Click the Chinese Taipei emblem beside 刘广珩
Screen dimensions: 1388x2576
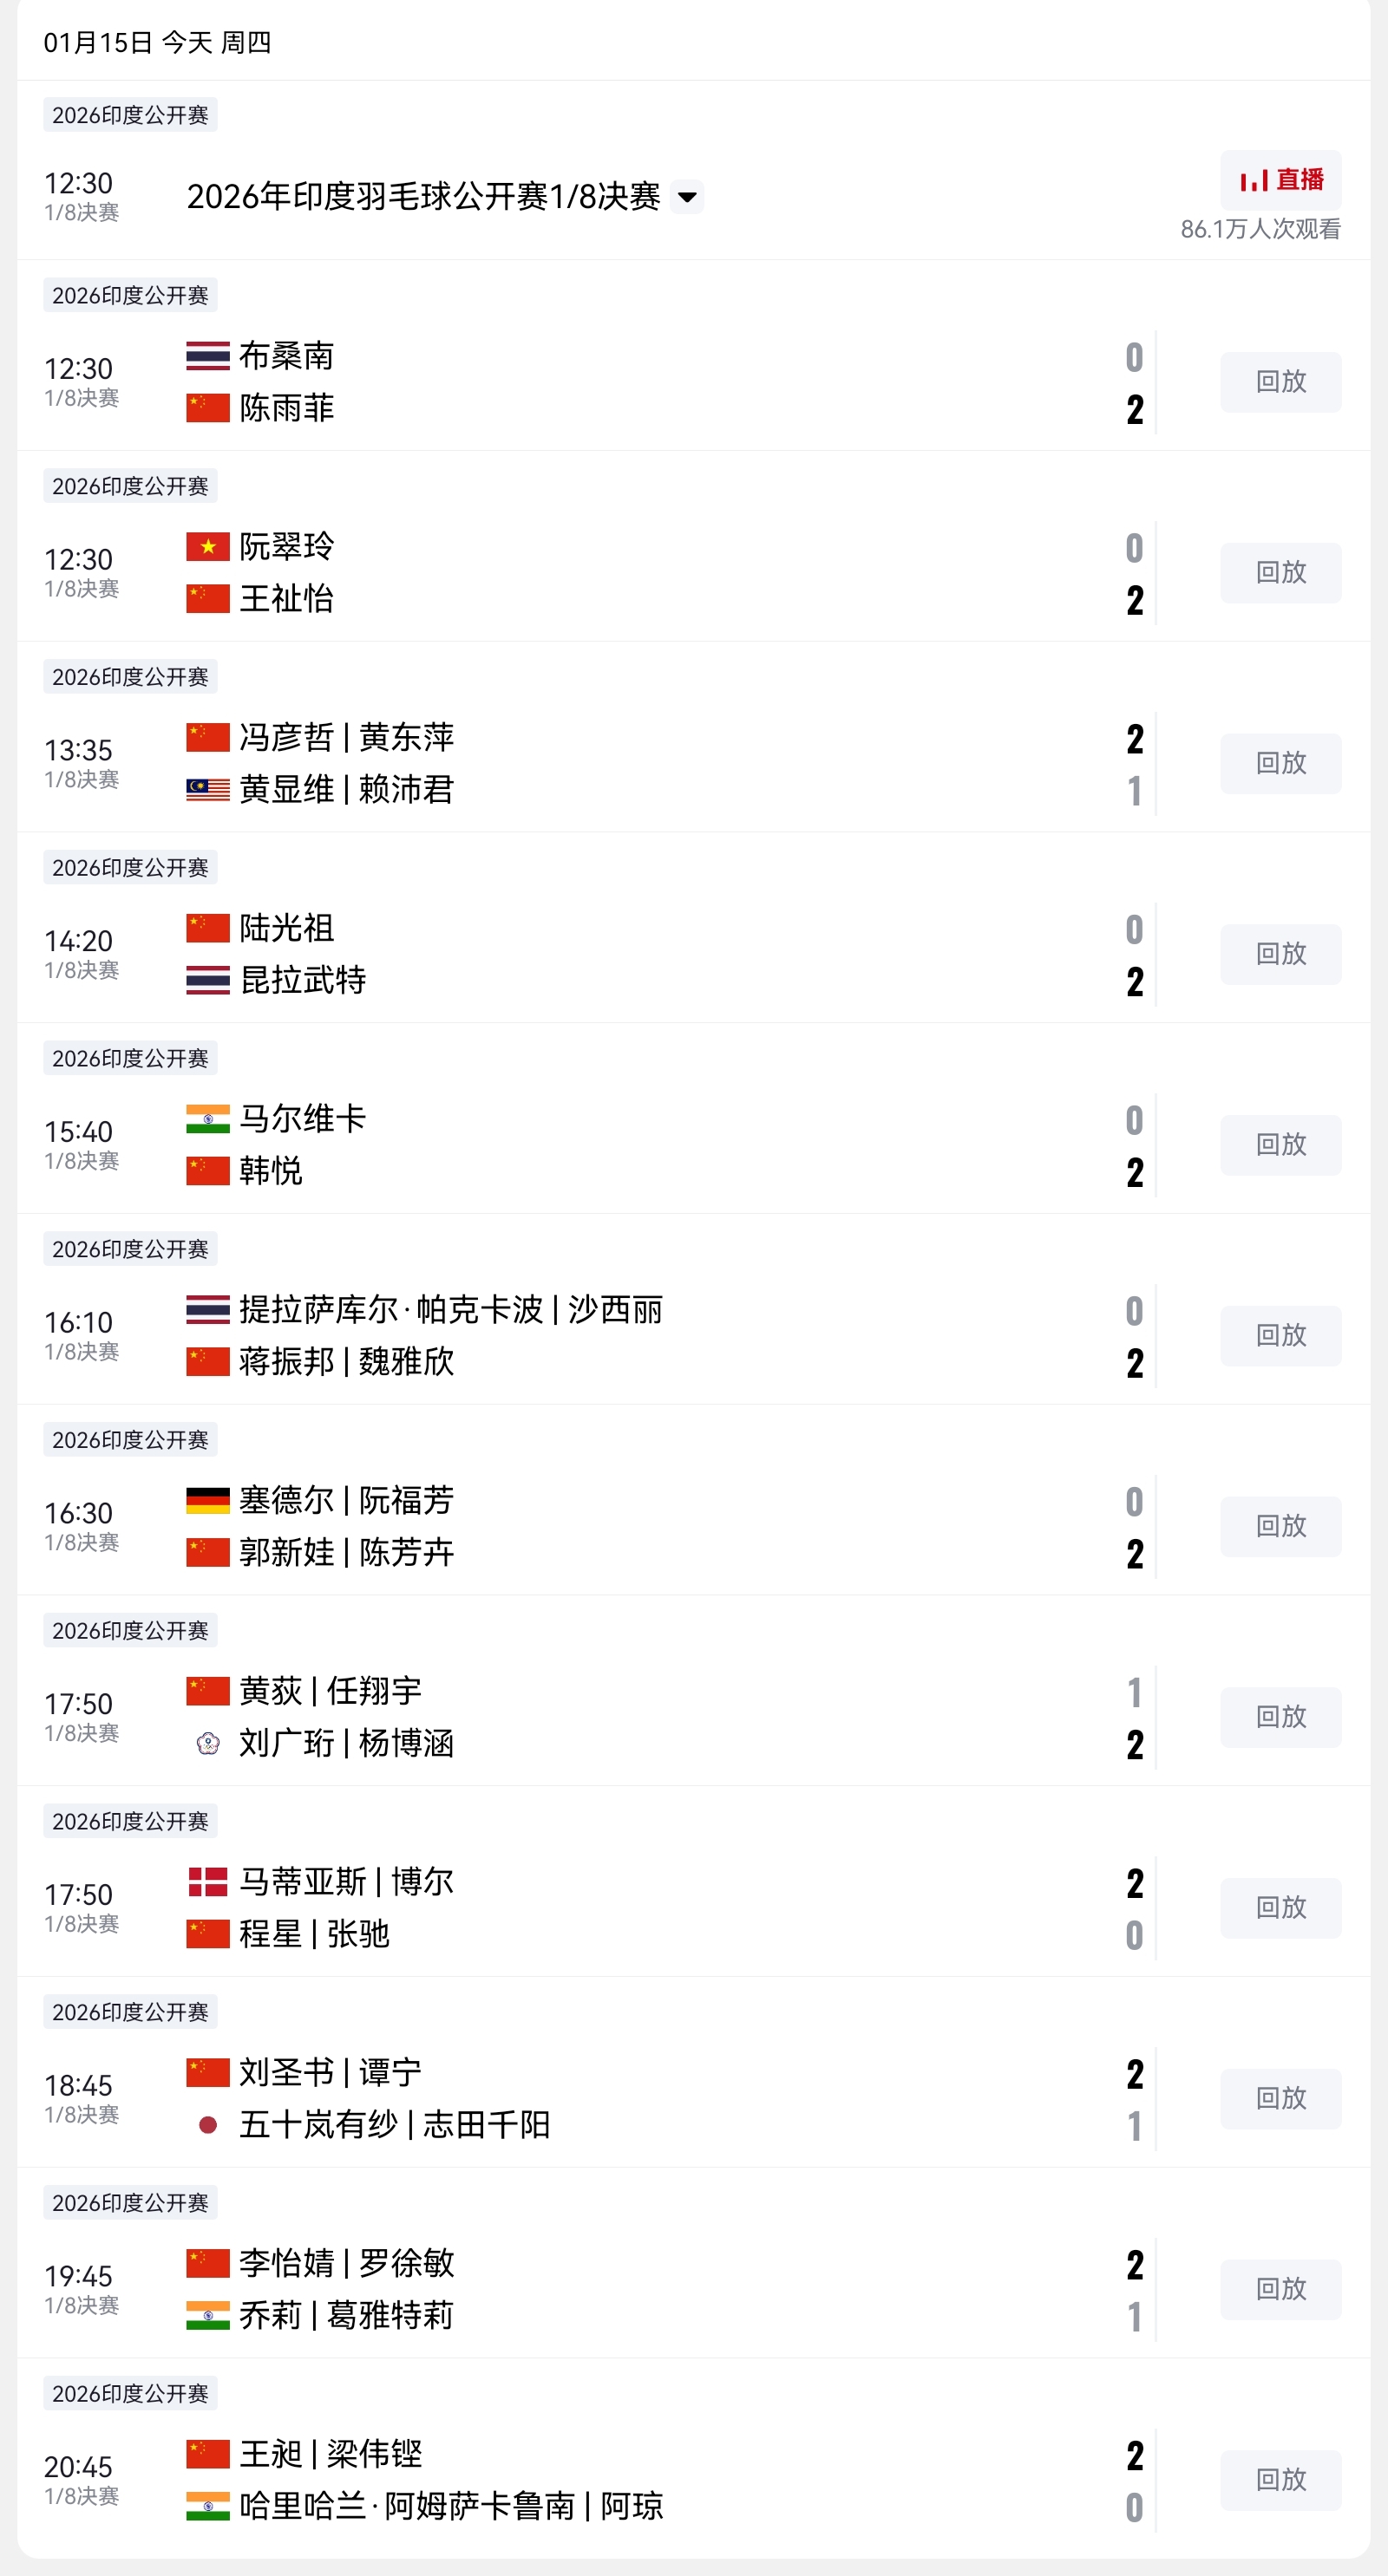208,1744
